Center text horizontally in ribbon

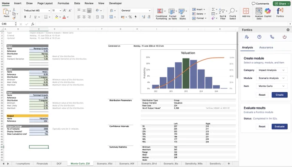click(84, 17)
